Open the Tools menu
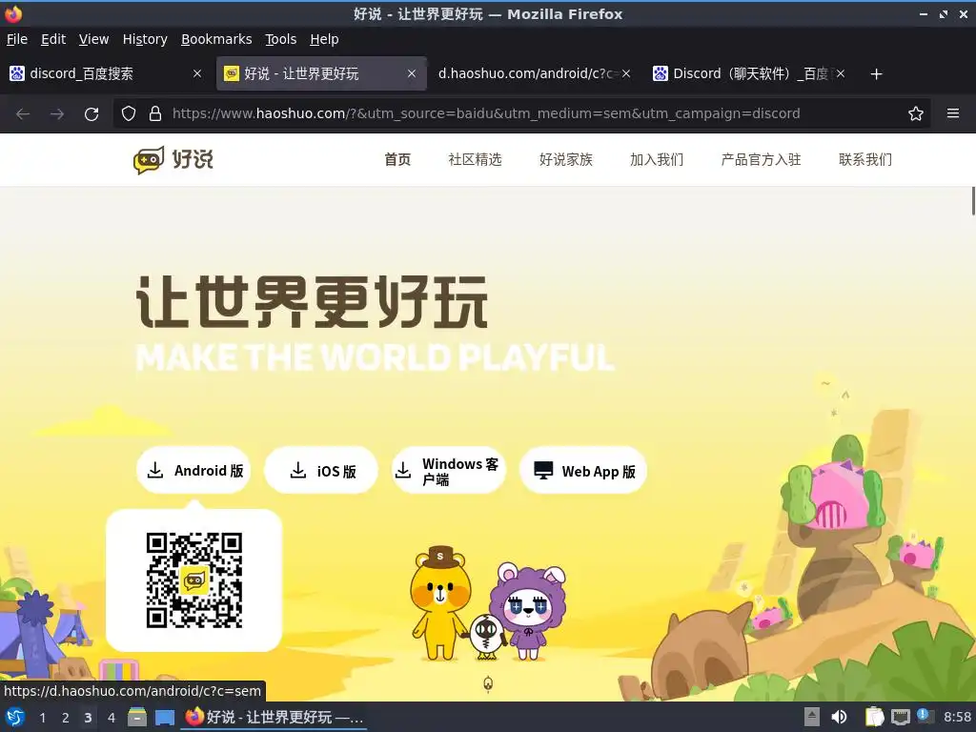The image size is (976, 732). coord(281,39)
